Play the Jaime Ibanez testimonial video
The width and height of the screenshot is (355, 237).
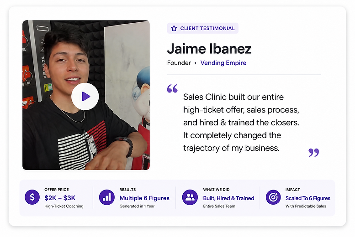point(85,97)
